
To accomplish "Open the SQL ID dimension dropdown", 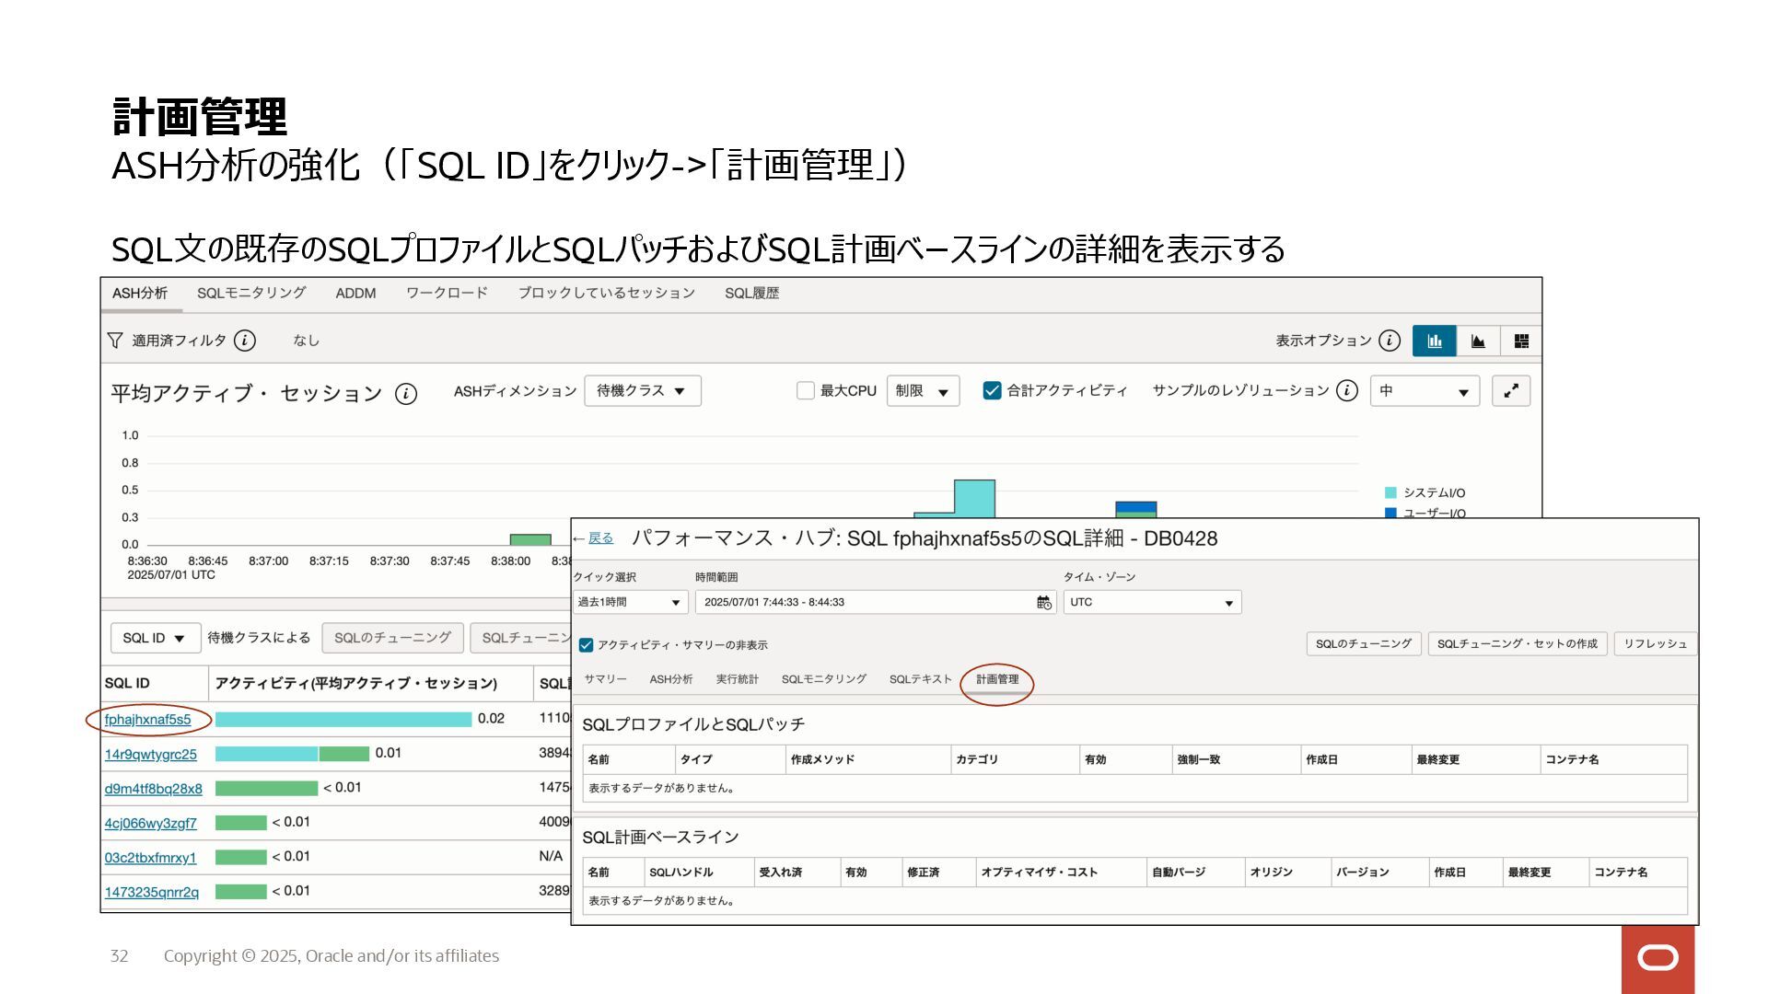I will [x=155, y=638].
